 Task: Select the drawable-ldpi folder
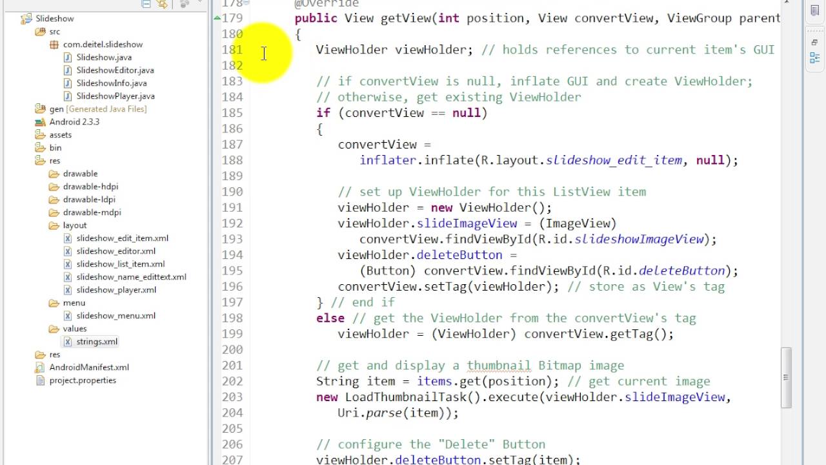(90, 200)
